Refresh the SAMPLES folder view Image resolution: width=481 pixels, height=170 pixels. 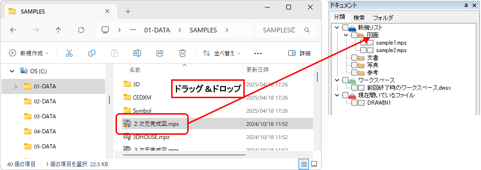coord(81,30)
